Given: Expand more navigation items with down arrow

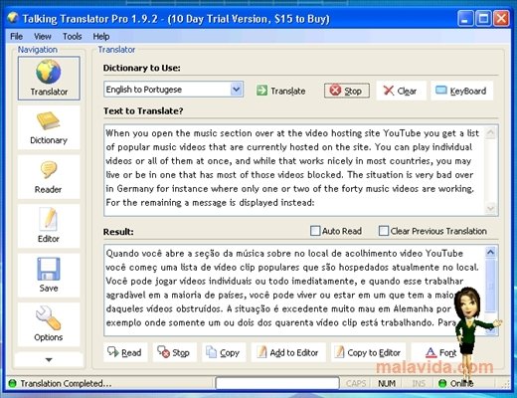Looking at the screenshot, I should 49,359.
